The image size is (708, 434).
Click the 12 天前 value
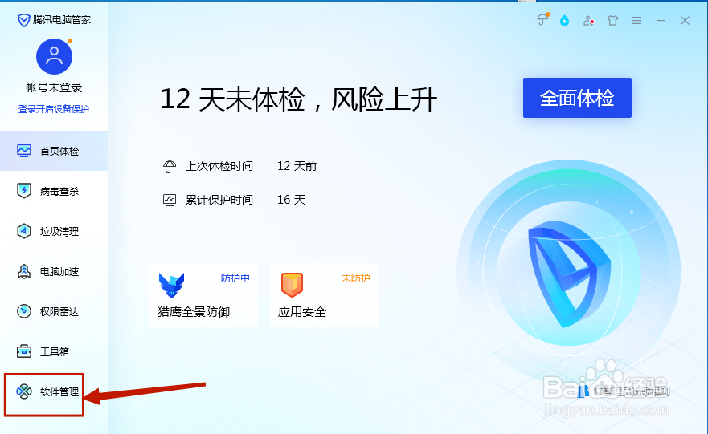(x=297, y=166)
